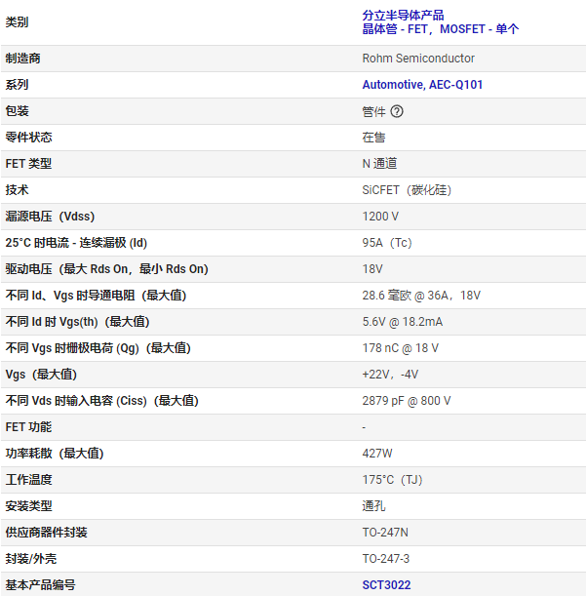Click the 安装类型 row label

point(29,506)
